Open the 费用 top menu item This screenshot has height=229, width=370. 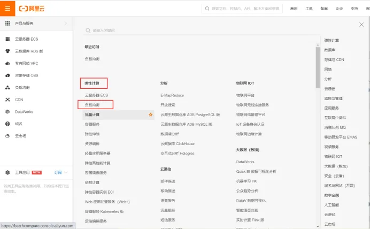(294, 9)
